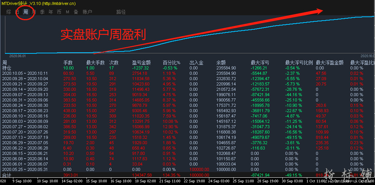Click the 手数 column header
The height and width of the screenshot is (185, 375).
click(x=68, y=63)
